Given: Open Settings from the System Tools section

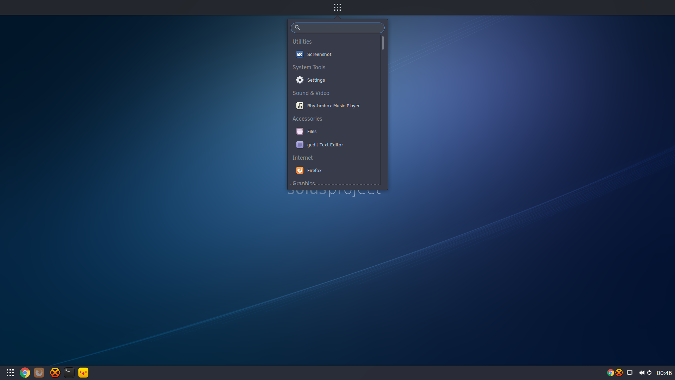Looking at the screenshot, I should point(336,80).
